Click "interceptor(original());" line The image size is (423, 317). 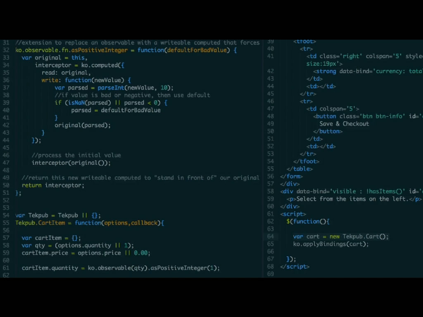[x=71, y=163]
